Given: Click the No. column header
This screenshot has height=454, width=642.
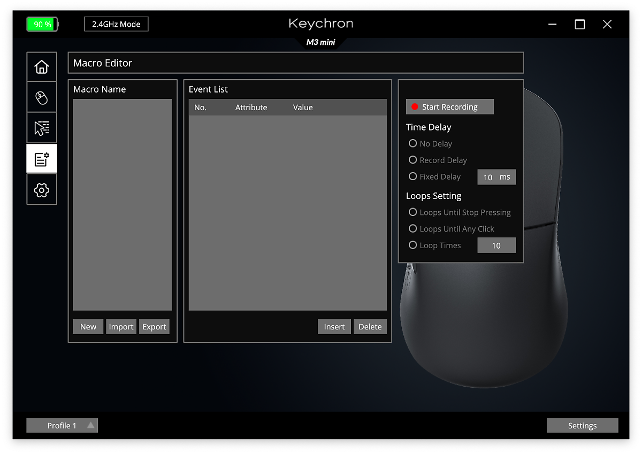Looking at the screenshot, I should 200,107.
